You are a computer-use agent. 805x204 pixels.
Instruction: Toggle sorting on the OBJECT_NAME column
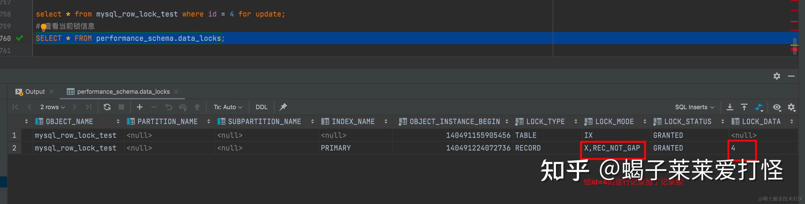pos(118,122)
